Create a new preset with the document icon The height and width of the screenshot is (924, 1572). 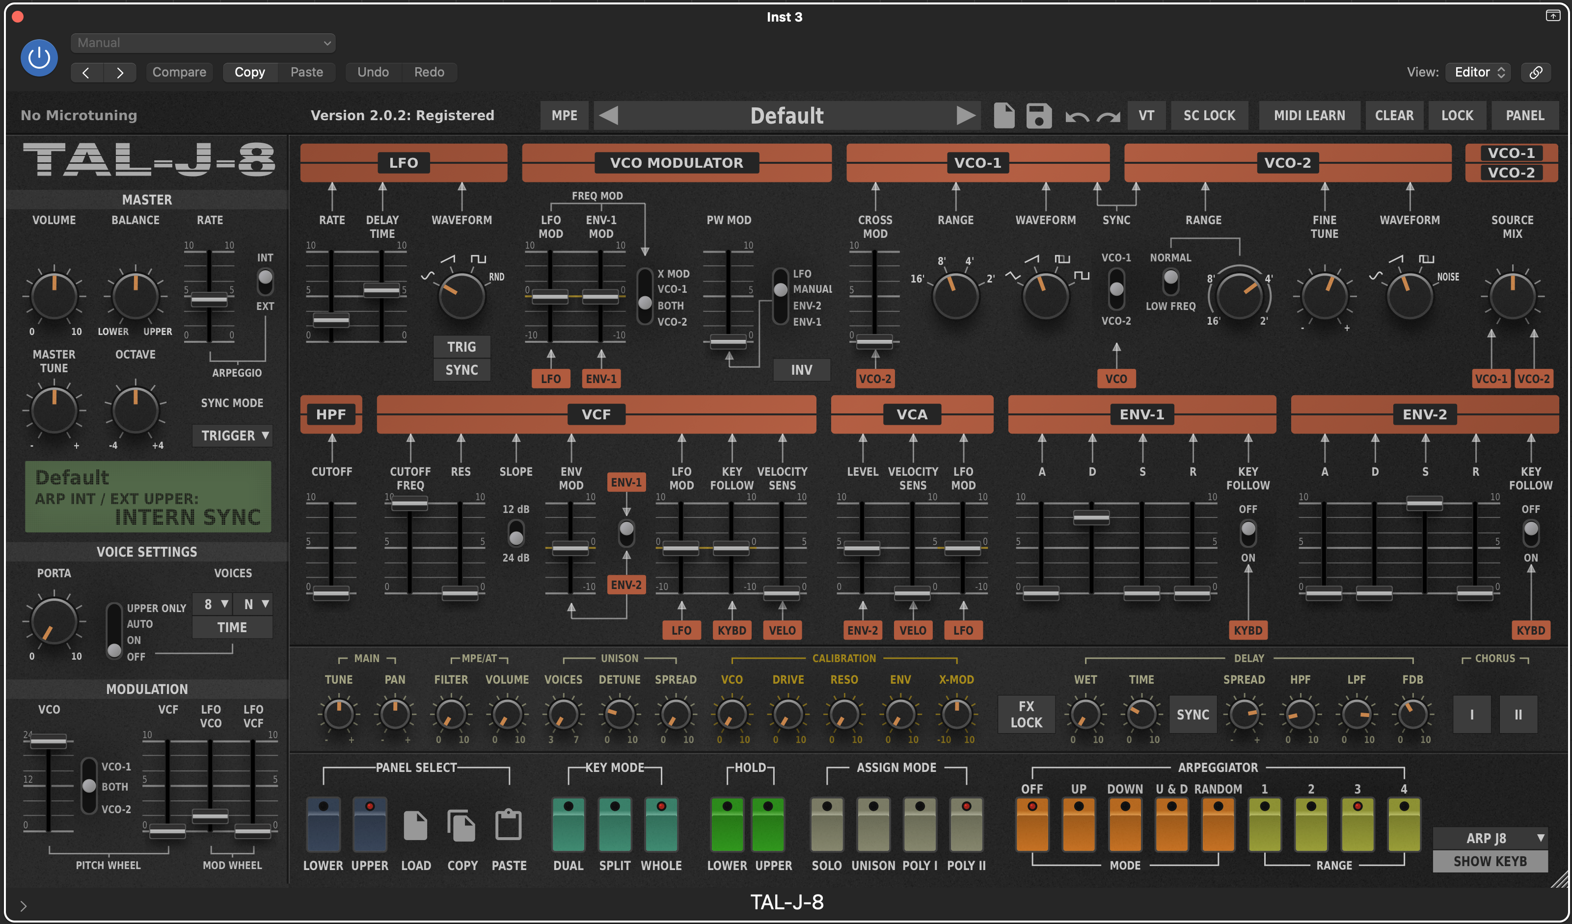click(x=1004, y=115)
